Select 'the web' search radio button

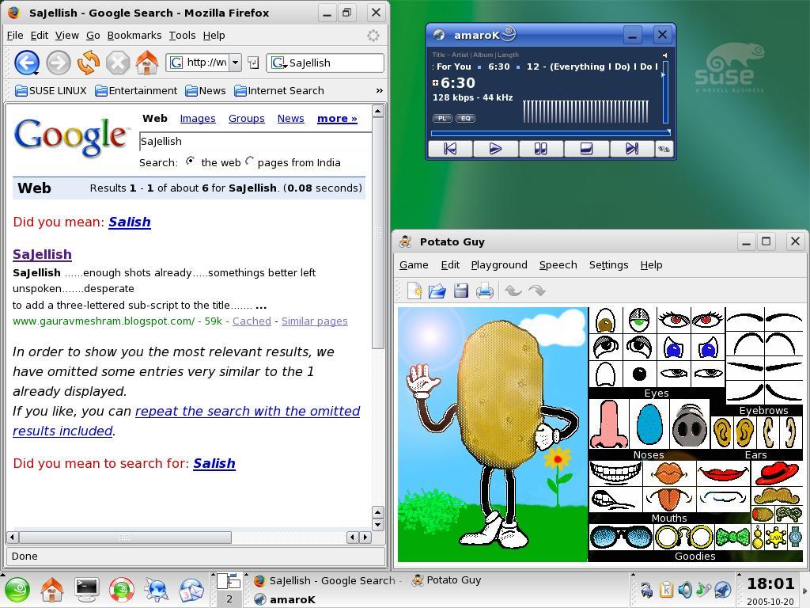pyautogui.click(x=190, y=161)
